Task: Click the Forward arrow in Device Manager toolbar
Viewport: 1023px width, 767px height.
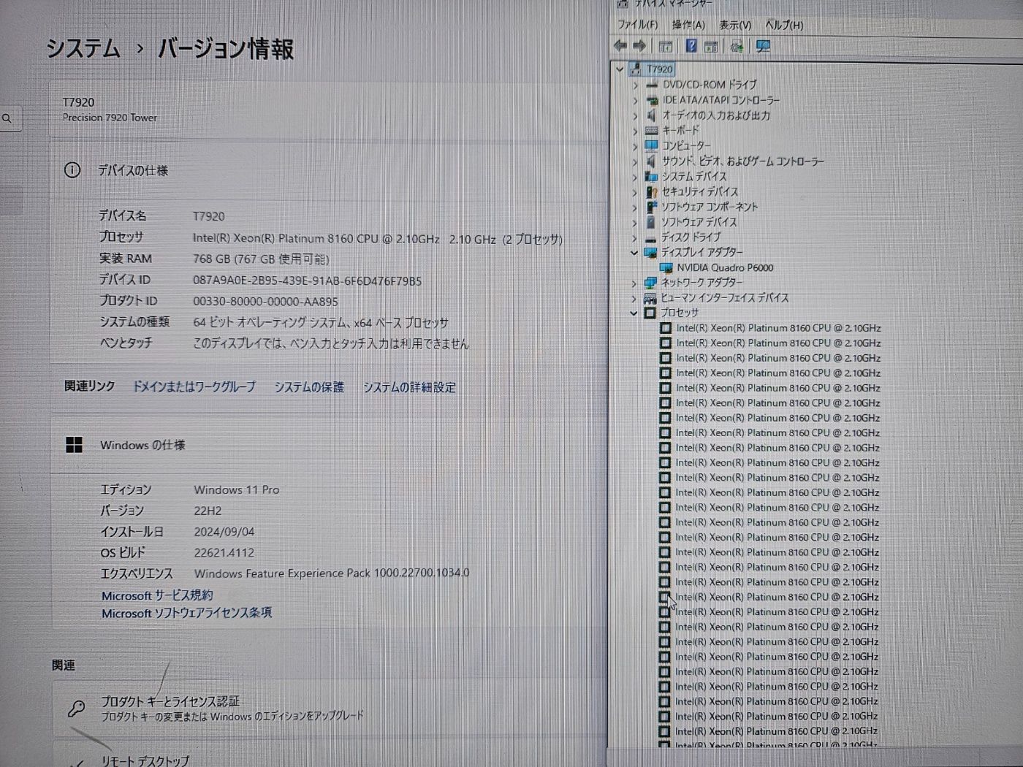Action: [639, 46]
